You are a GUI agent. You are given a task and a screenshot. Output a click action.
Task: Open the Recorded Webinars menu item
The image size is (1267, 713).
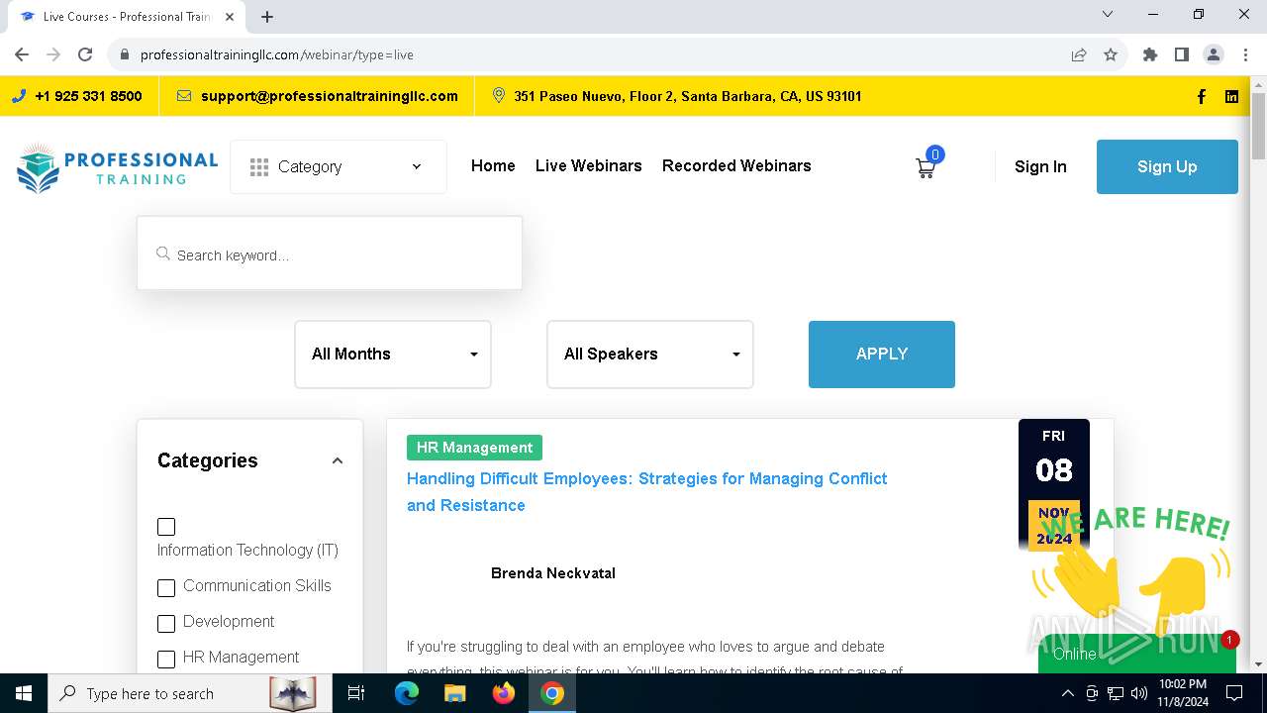736,165
